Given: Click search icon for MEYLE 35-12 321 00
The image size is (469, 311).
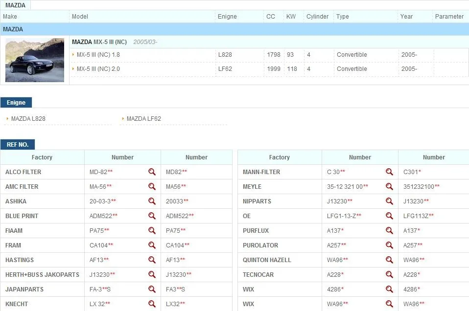Looking at the screenshot, I should tap(389, 186).
